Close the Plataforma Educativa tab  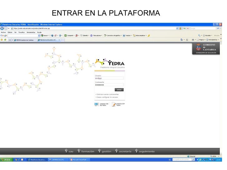[x=59, y=40]
